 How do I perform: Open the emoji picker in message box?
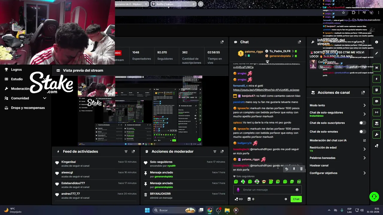[297, 190]
